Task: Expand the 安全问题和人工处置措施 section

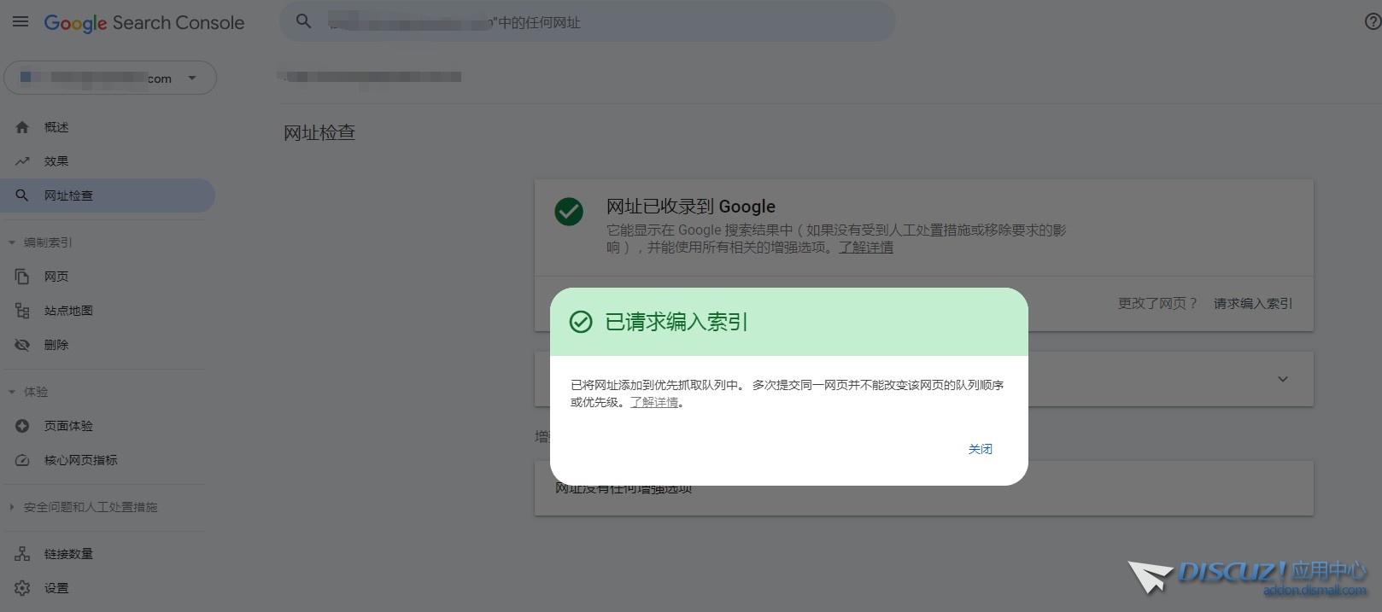Action: [12, 507]
